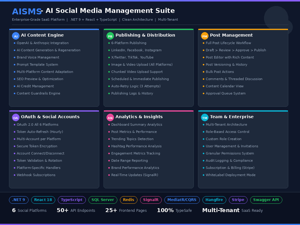Click Hashtag Performance Analysis item

[136, 146]
